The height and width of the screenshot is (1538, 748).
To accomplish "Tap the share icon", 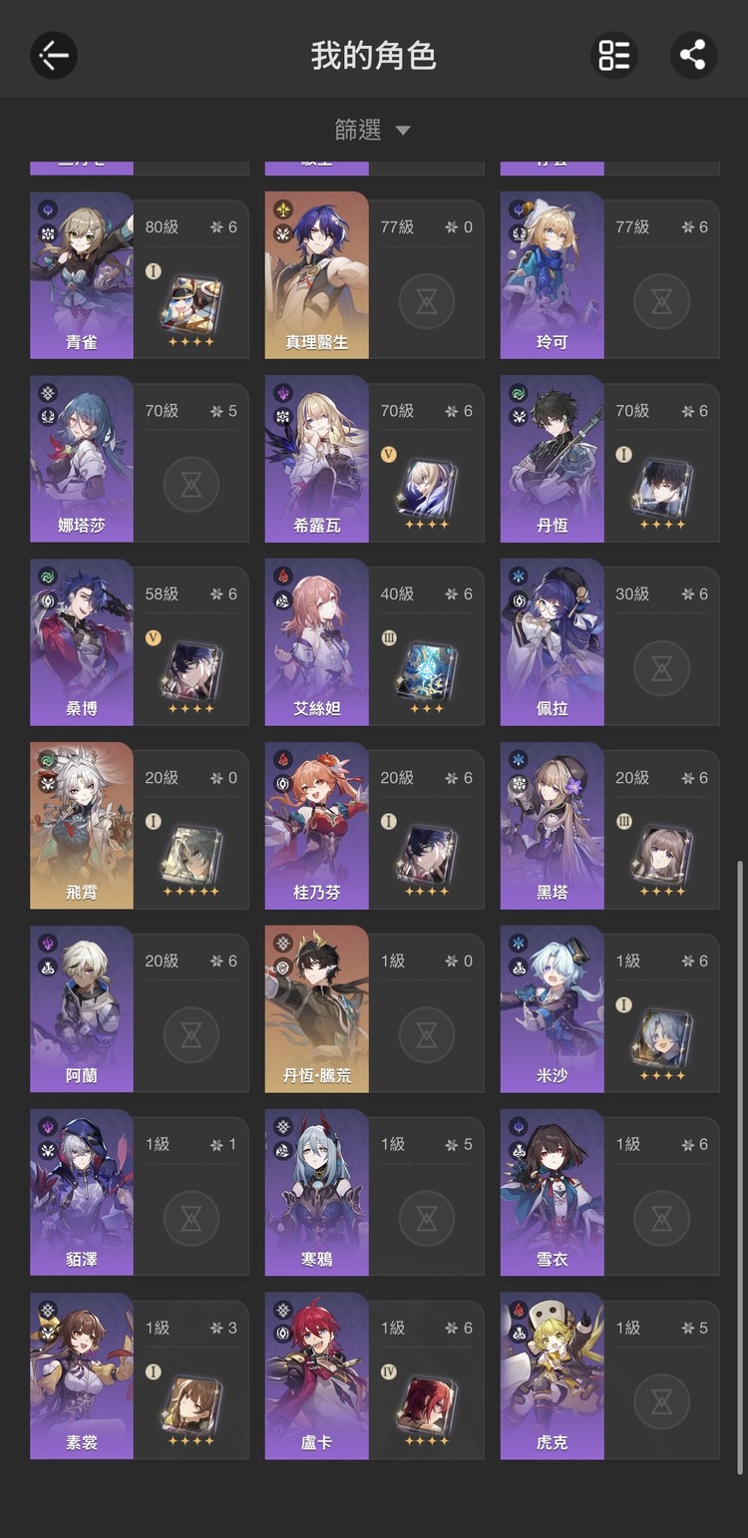I will 693,55.
